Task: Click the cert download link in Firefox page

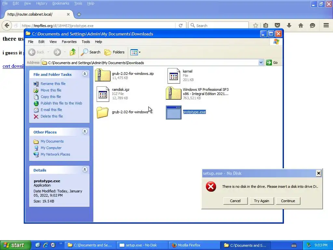Action: pos(13,66)
